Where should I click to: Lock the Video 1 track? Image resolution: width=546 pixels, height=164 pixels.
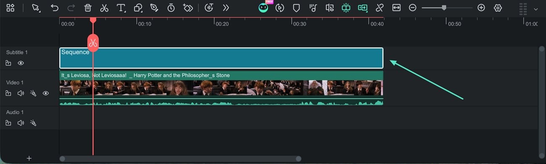point(8,93)
